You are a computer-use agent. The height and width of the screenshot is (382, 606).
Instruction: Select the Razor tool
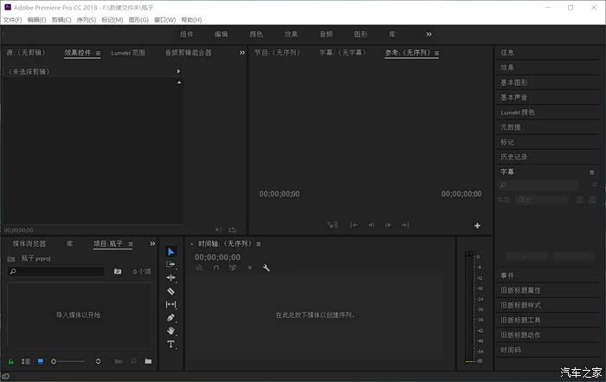coord(171,291)
